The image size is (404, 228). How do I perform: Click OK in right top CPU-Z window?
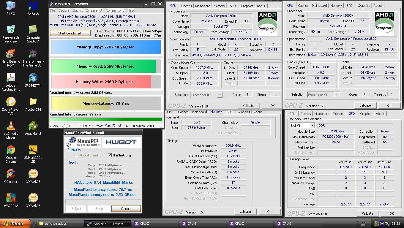389,105
